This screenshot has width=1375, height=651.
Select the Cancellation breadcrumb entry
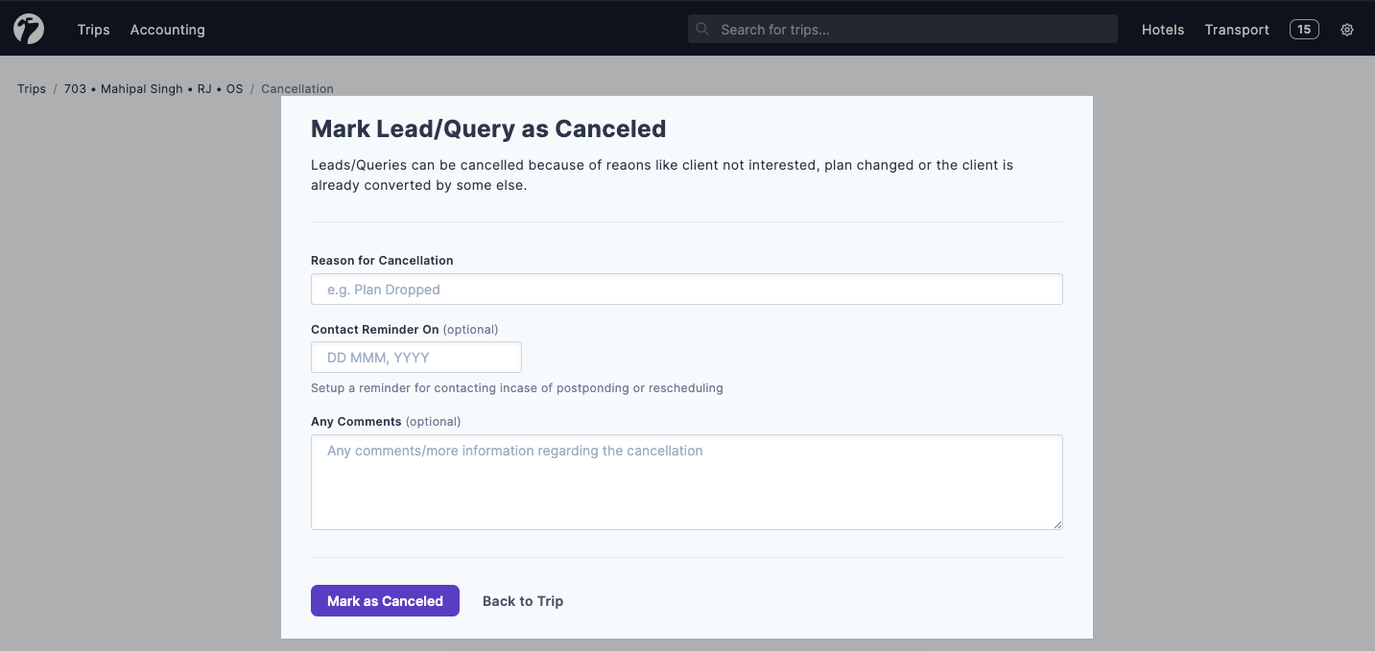point(296,88)
